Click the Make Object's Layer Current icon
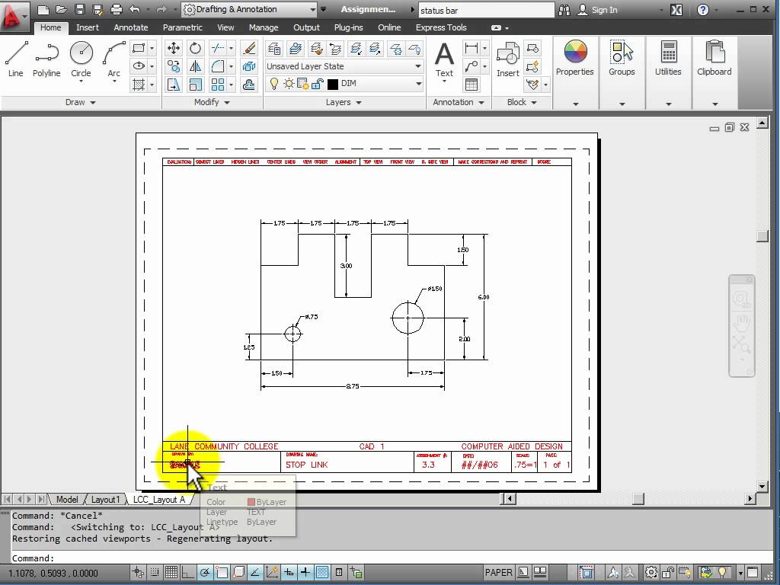The width and height of the screenshot is (780, 585). 295,48
